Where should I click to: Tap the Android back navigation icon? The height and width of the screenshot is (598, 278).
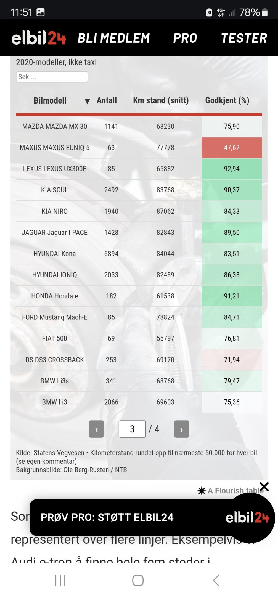click(216, 580)
